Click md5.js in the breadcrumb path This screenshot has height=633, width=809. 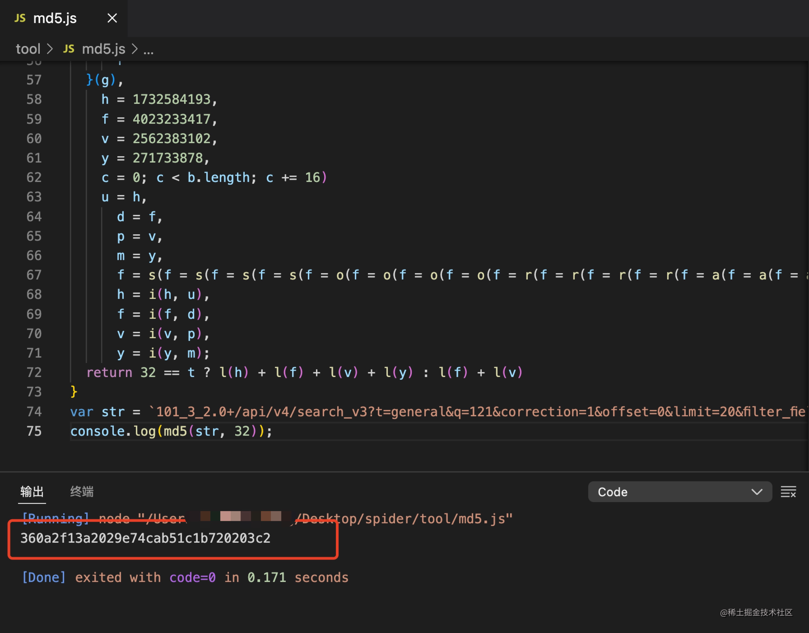tap(103, 49)
